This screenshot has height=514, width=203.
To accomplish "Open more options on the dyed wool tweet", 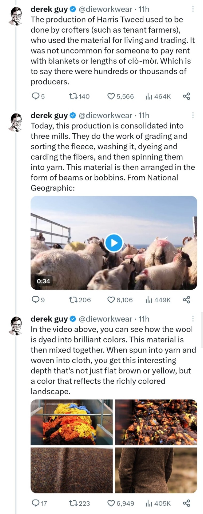I will (x=193, y=319).
